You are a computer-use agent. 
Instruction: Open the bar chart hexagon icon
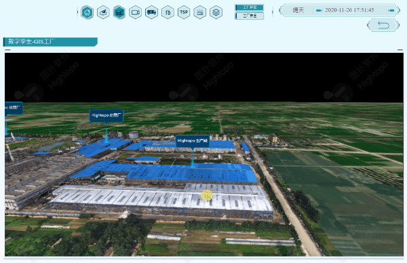[x=200, y=12]
